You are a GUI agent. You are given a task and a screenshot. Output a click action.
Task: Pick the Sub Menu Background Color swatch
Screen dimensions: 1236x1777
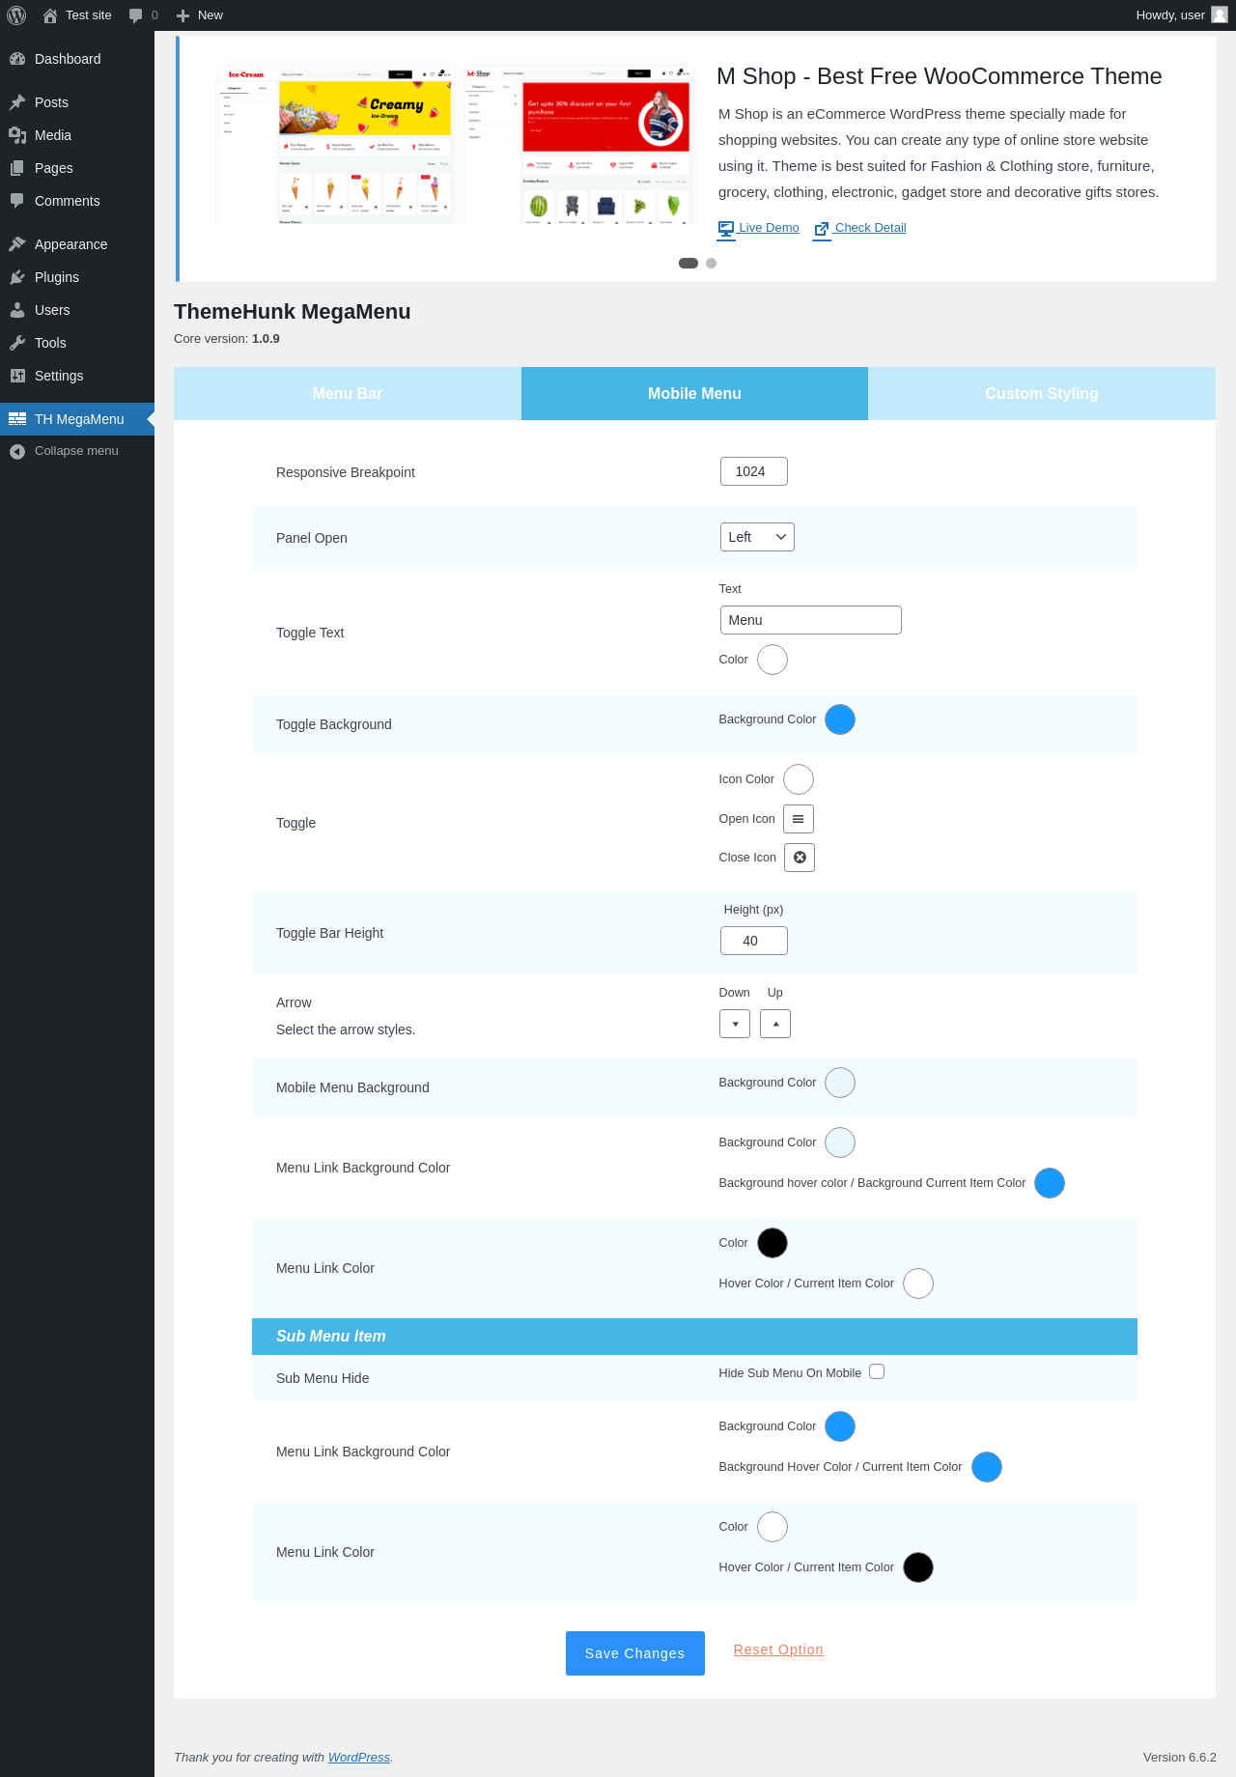coord(840,1426)
